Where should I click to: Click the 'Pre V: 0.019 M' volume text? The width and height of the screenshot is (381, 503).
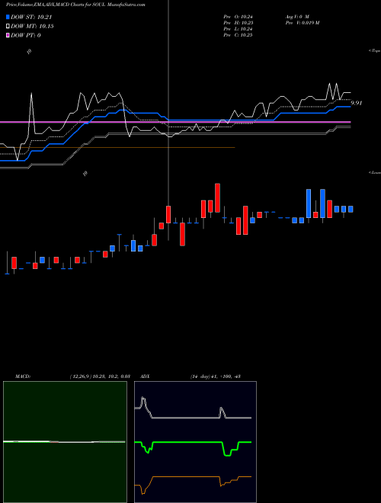[x=302, y=23]
